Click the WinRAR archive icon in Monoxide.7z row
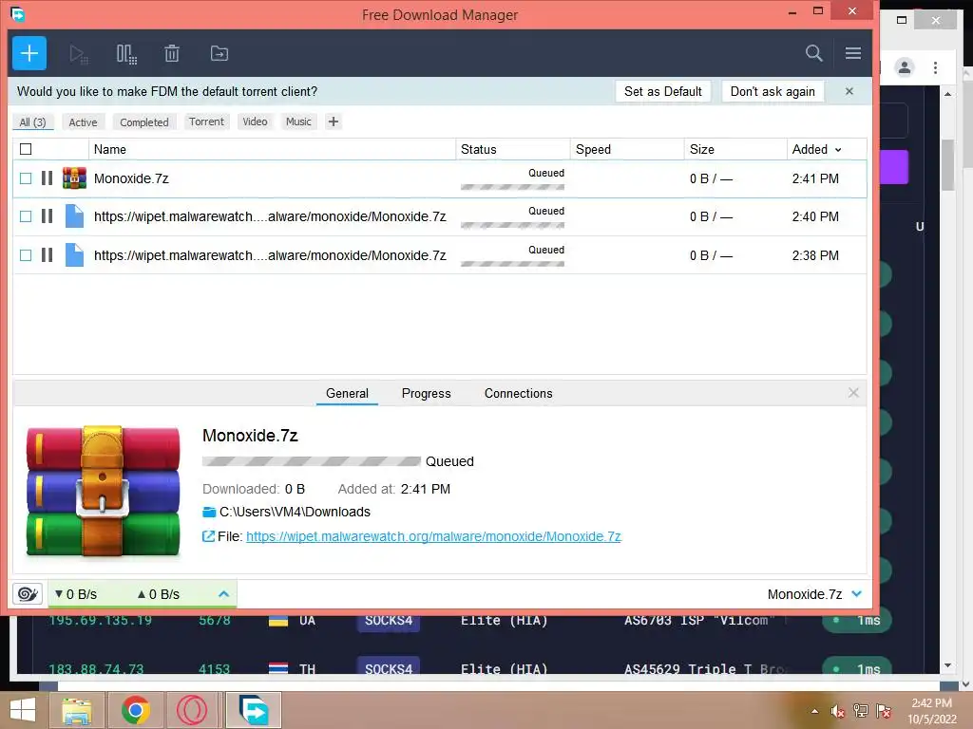973x729 pixels. point(74,178)
